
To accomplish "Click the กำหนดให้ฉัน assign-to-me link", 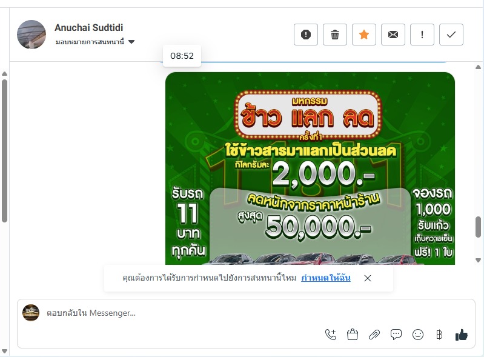I will pos(326,278).
